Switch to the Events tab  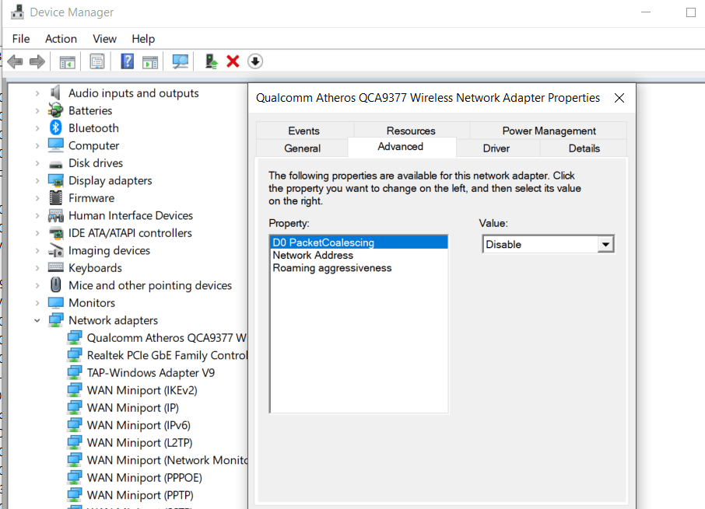(304, 131)
